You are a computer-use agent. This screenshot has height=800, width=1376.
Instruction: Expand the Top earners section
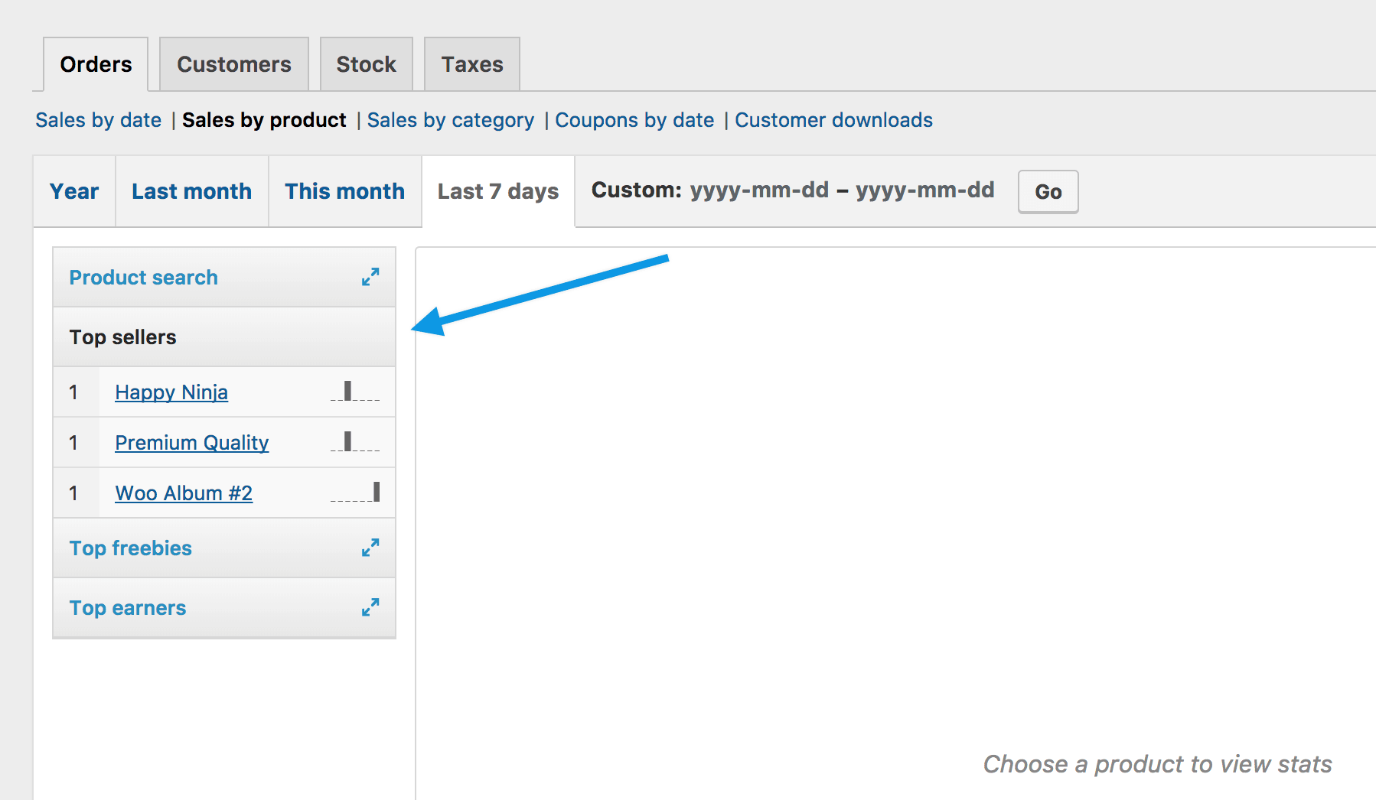128,608
